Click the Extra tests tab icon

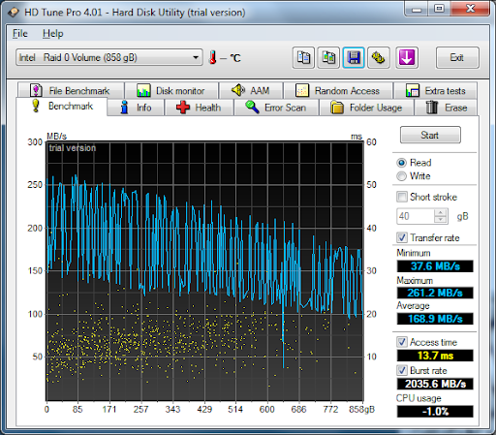pos(413,90)
